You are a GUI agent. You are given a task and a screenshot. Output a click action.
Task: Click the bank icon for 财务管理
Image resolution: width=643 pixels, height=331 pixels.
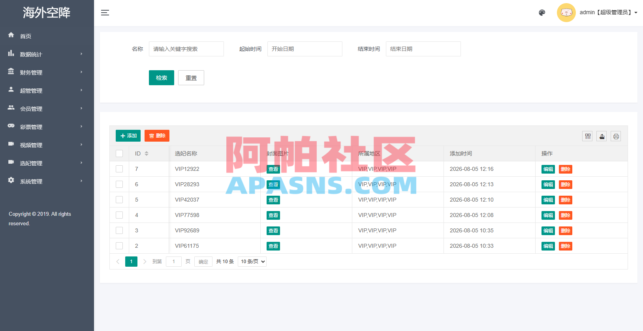pyautogui.click(x=11, y=71)
